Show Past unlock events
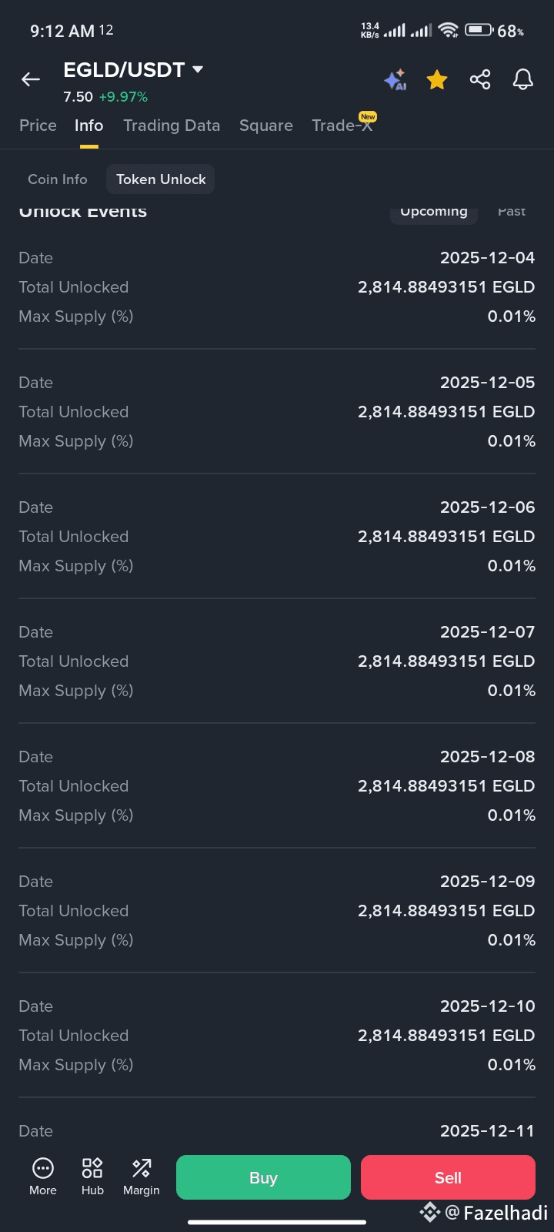The image size is (554, 1232). [x=512, y=212]
